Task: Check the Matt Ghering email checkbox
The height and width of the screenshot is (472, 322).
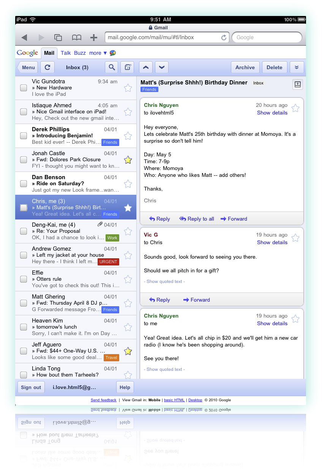Action: 24,303
